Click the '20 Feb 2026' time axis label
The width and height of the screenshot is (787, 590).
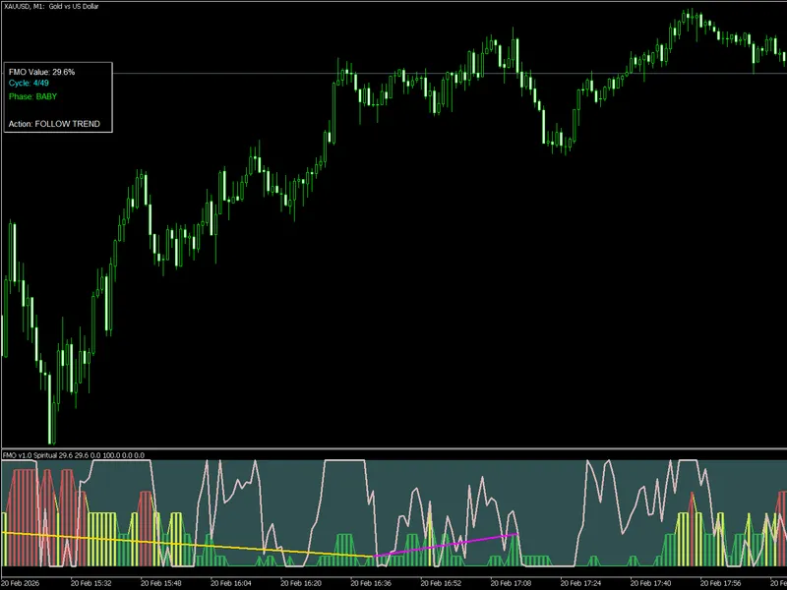(x=21, y=583)
